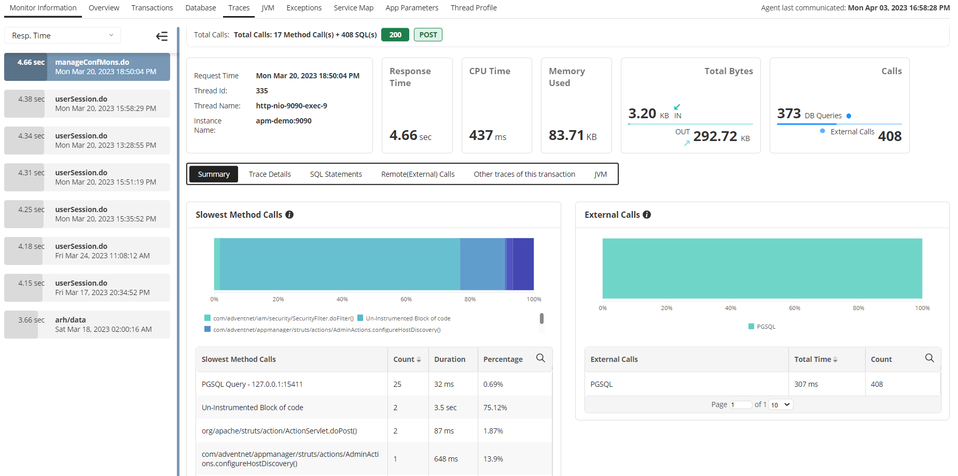This screenshot has height=476, width=958.
Task: Open search in Slowest Method Calls table
Action: click(x=540, y=358)
